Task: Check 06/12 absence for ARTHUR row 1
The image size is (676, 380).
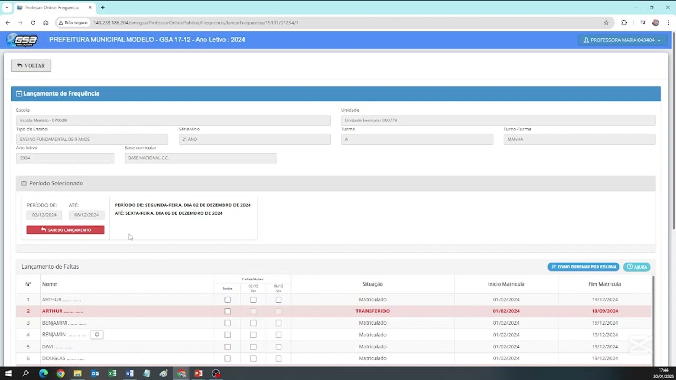Action: tap(278, 300)
